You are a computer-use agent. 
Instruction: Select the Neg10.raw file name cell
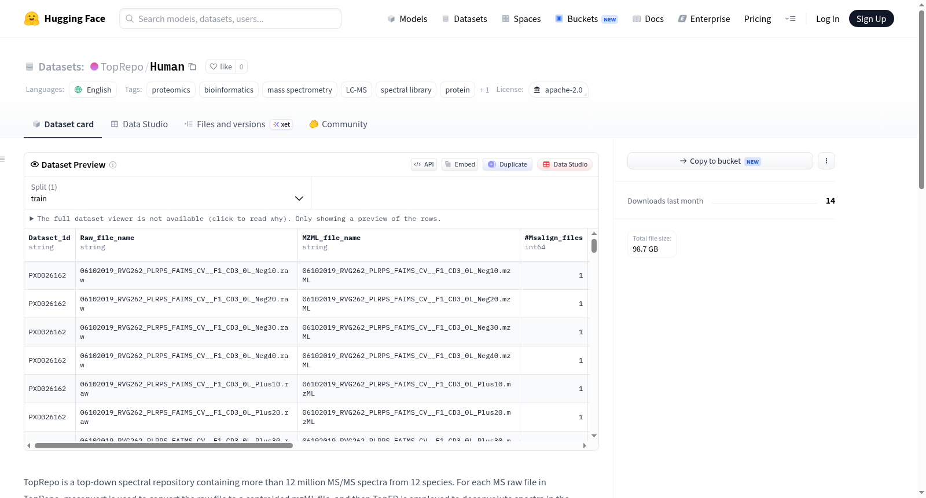click(x=186, y=275)
